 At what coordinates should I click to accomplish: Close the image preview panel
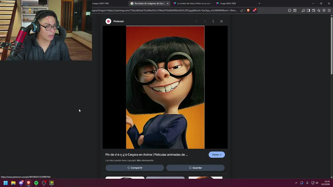click(221, 21)
